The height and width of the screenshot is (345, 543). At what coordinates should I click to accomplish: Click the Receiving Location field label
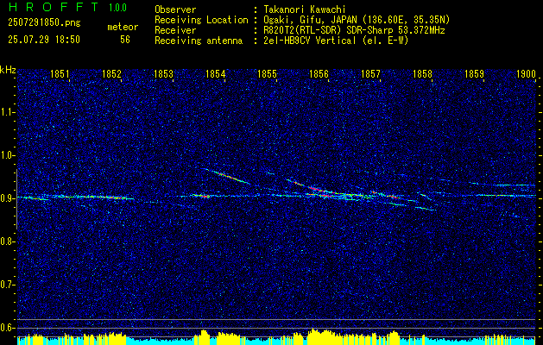pos(201,20)
